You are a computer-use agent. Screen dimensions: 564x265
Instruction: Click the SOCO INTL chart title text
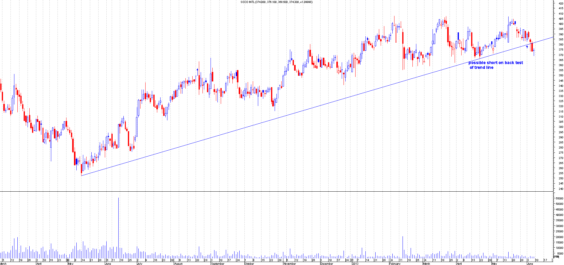click(276, 2)
